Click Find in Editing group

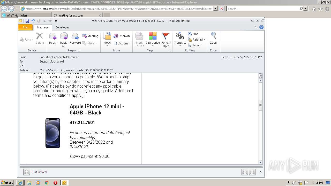pyautogui.click(x=193, y=34)
